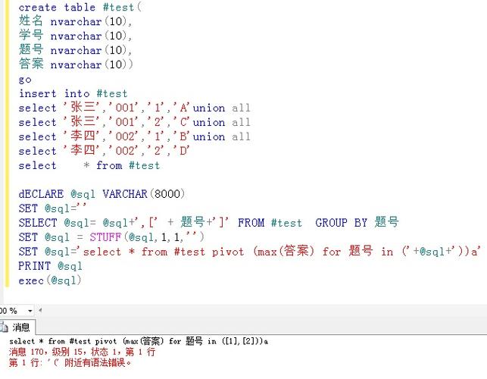
Task: Click the horizontal scroll left arrow
Action: tap(40, 310)
